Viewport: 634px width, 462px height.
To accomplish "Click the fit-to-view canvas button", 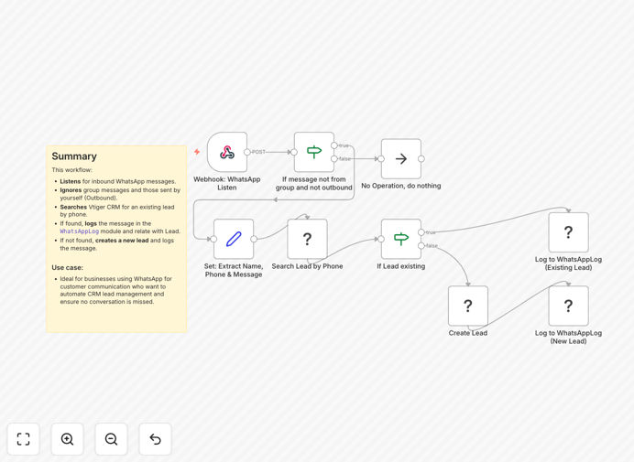I will [24, 439].
